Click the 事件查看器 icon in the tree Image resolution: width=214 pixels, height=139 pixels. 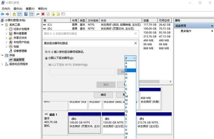point(11,33)
